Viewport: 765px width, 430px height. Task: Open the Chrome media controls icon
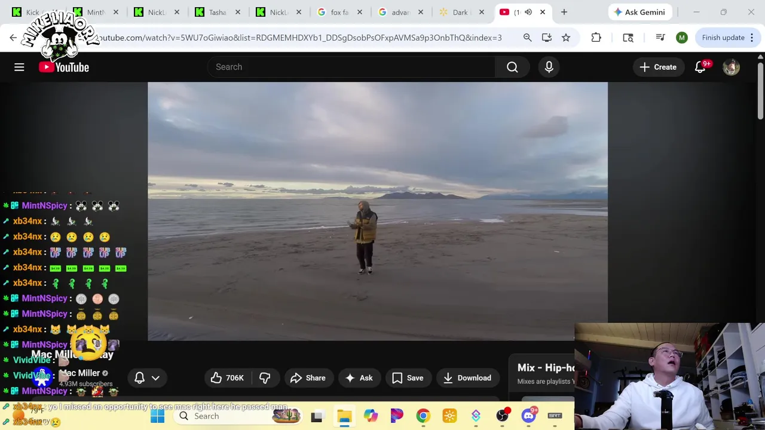[x=660, y=38]
